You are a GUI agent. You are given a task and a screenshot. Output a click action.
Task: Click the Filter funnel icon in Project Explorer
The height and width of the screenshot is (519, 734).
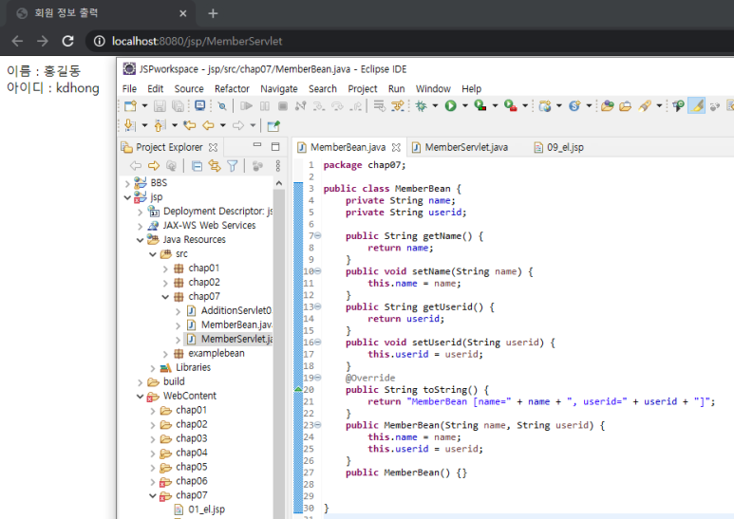tap(233, 166)
